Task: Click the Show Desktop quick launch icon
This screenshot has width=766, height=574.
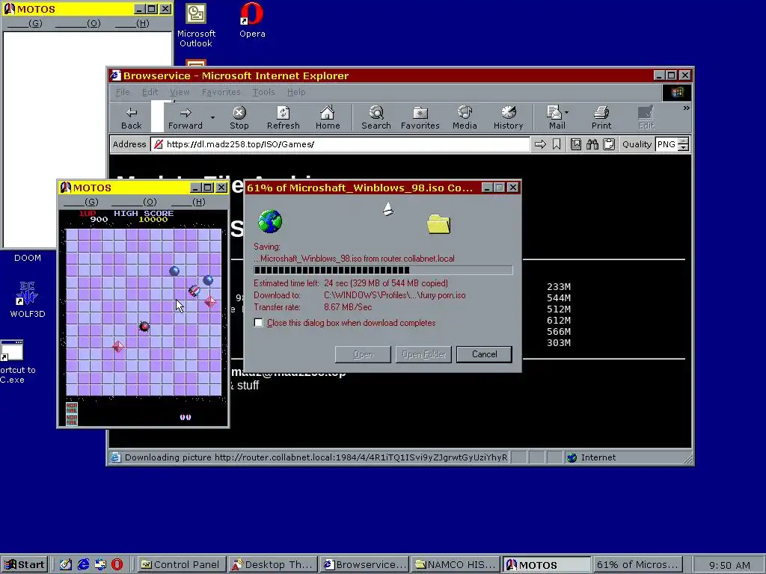Action: pyautogui.click(x=66, y=565)
